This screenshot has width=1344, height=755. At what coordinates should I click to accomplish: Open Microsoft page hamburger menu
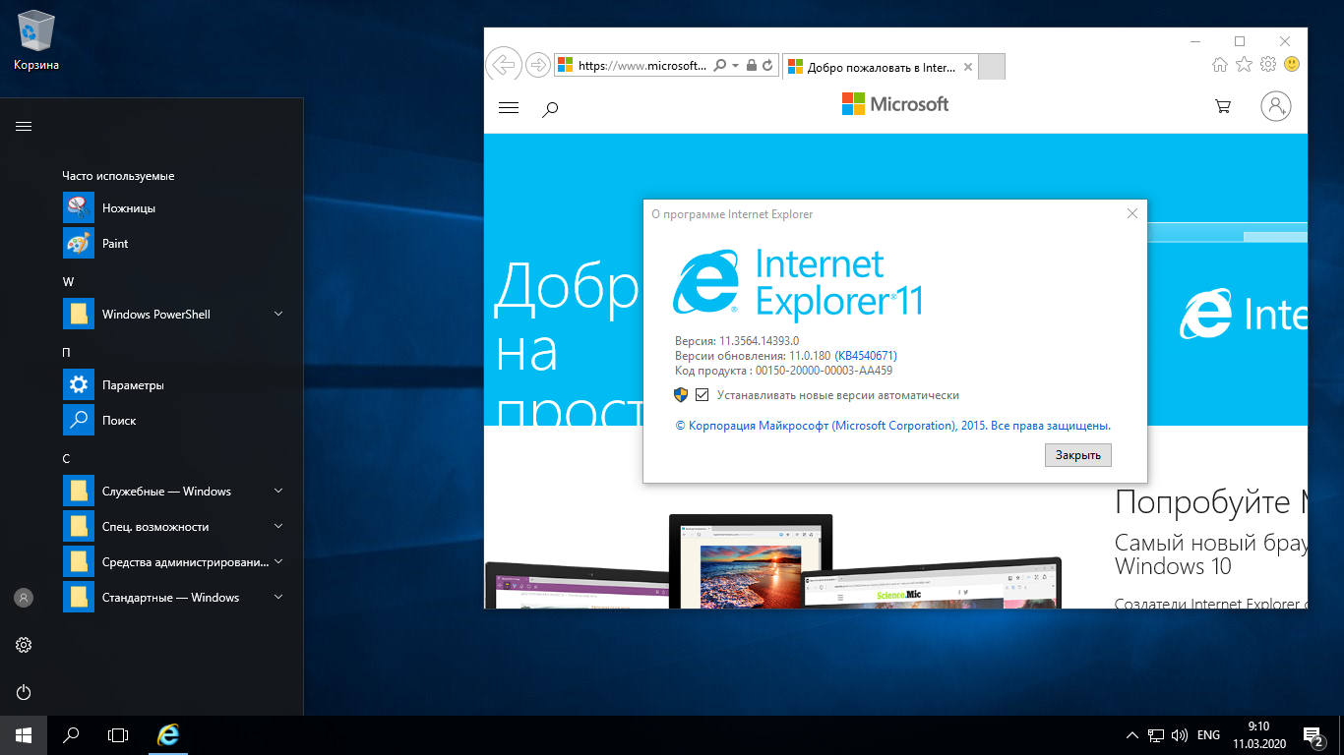509,108
